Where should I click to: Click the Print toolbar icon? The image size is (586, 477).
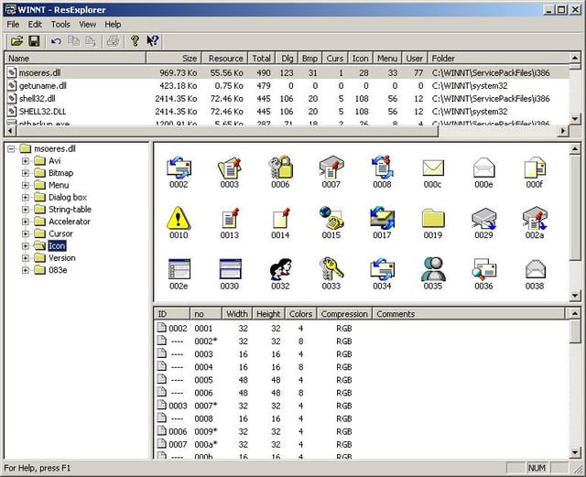coord(113,41)
